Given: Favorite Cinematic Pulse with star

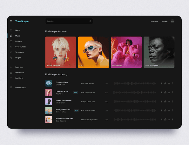Looking at the screenshot, I should point(169,92).
